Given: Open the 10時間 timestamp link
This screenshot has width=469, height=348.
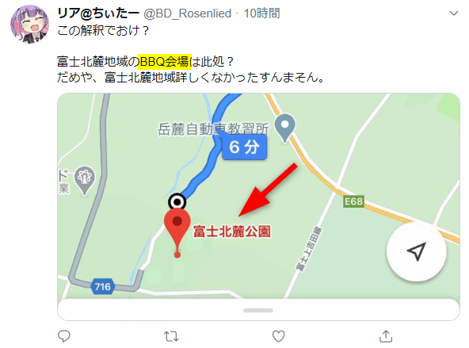Looking at the screenshot, I should [x=261, y=13].
